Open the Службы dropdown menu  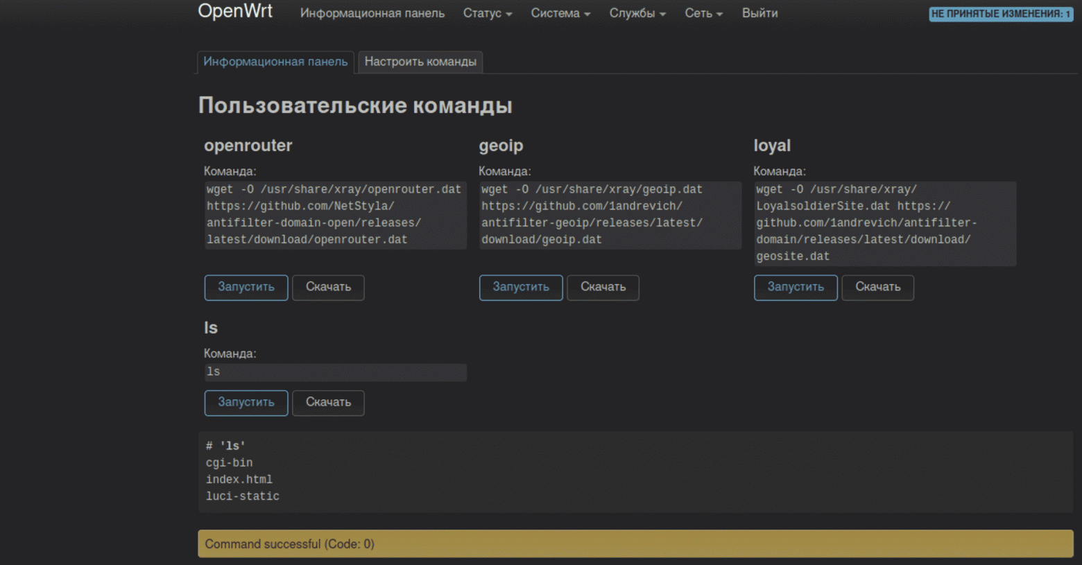637,13
